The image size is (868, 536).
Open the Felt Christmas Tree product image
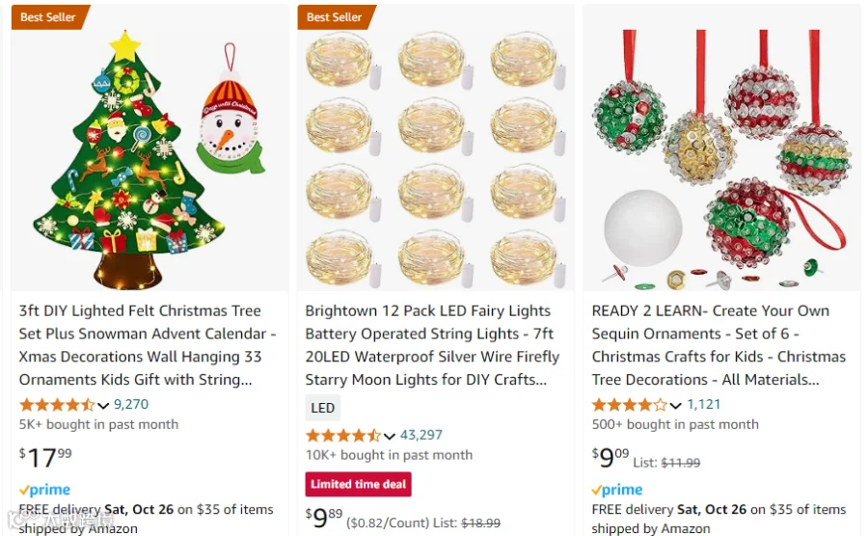click(149, 148)
